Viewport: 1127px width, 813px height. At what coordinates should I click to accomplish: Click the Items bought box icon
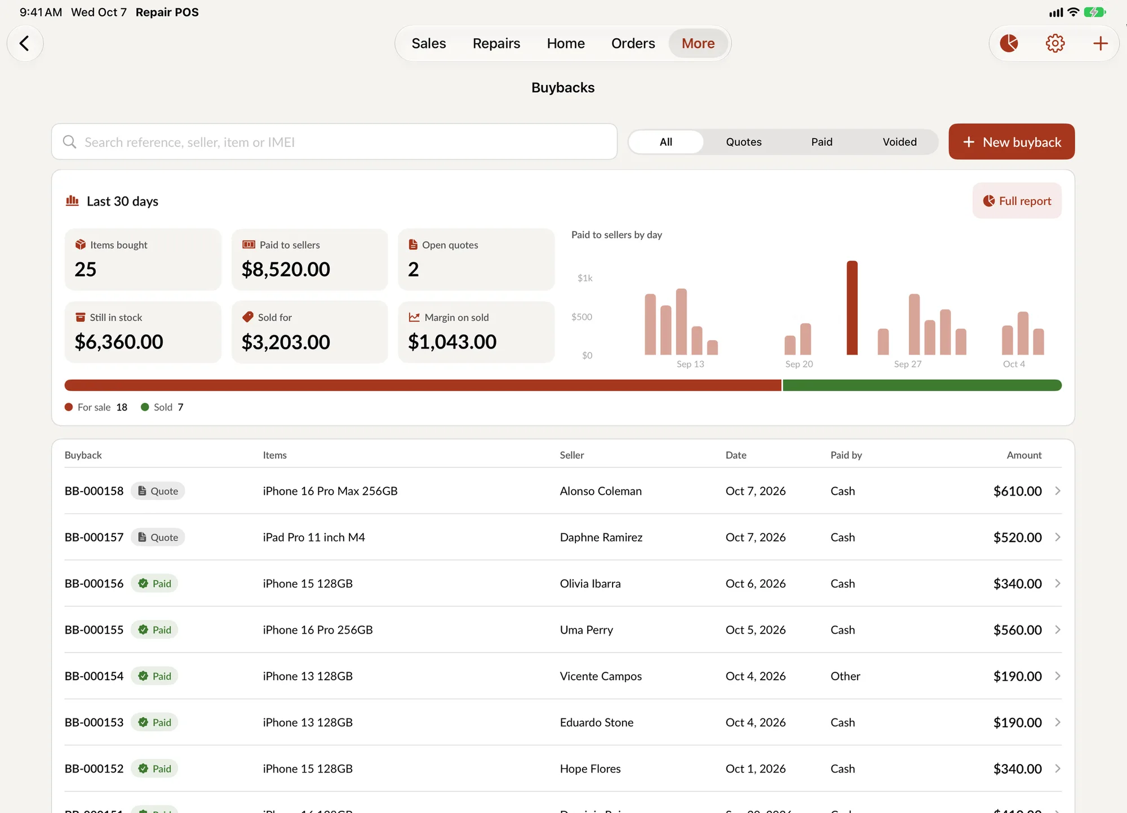(81, 244)
